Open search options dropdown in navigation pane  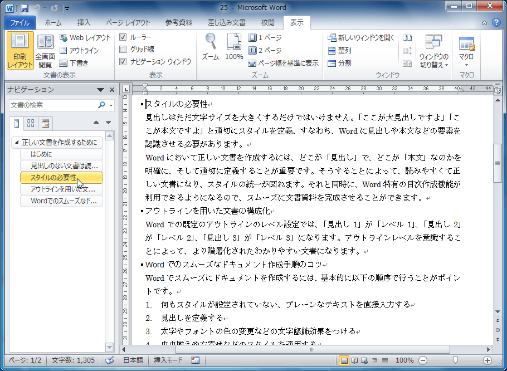(111, 105)
